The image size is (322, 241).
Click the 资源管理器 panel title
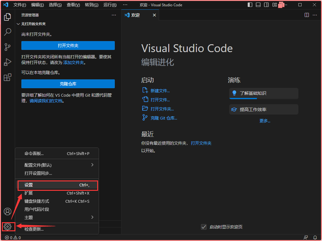[x=30, y=15]
